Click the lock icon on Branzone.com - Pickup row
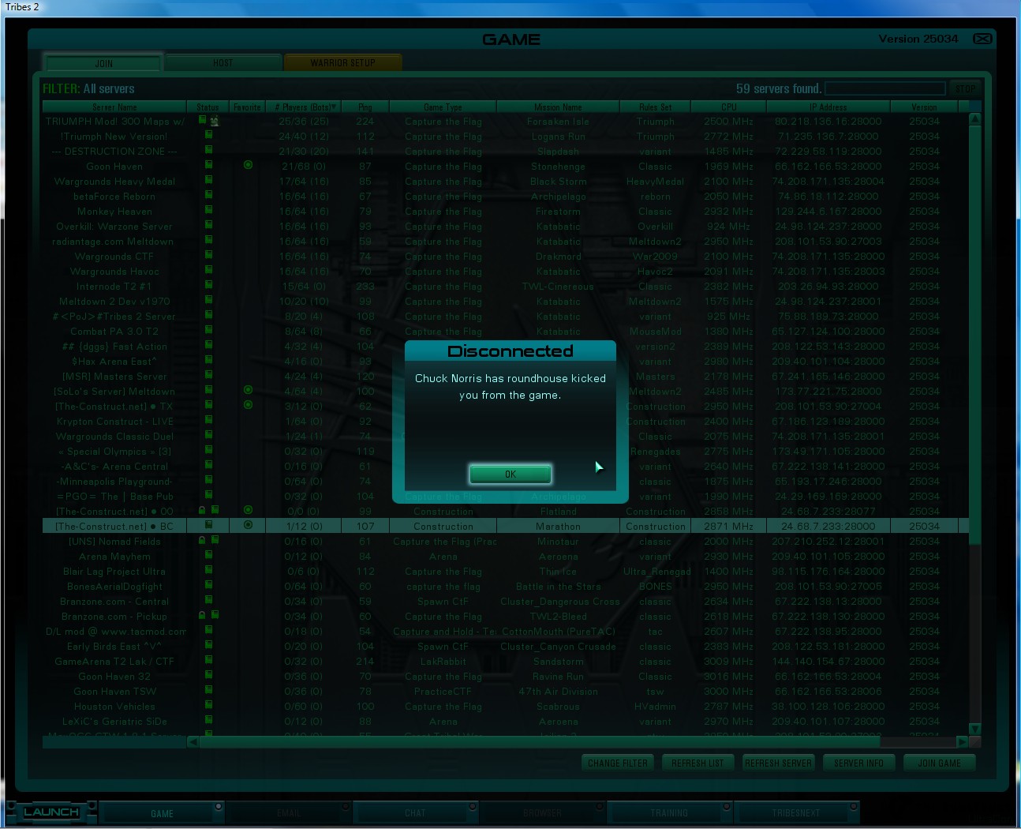 pos(202,615)
